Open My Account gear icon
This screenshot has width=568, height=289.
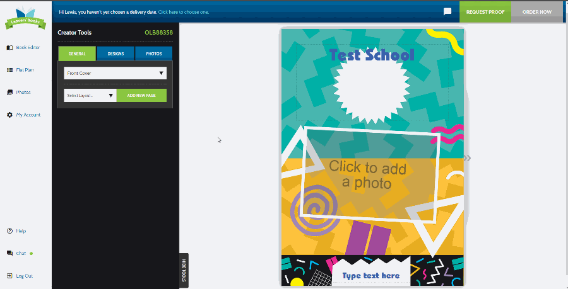[9, 115]
